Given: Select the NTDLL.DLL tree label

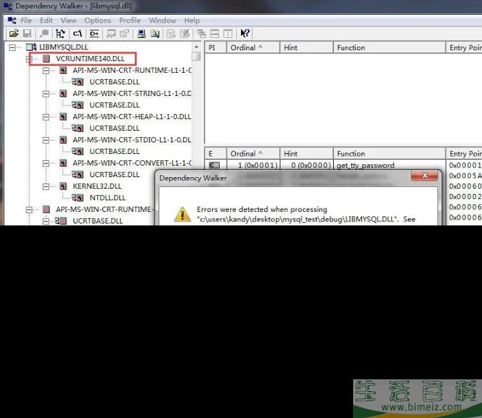Looking at the screenshot, I should coord(108,198).
